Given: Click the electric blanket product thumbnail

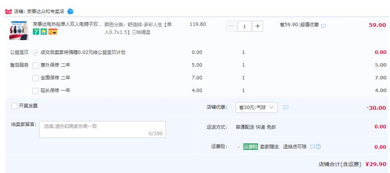Looking at the screenshot, I should click(19, 30).
